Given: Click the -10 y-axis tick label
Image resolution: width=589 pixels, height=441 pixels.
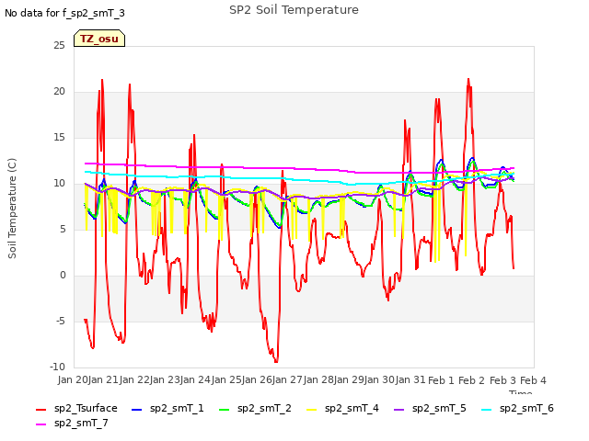Looking at the screenshot, I should [57, 367].
